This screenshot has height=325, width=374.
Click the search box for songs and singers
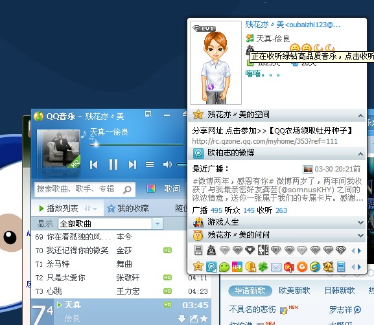85,190
